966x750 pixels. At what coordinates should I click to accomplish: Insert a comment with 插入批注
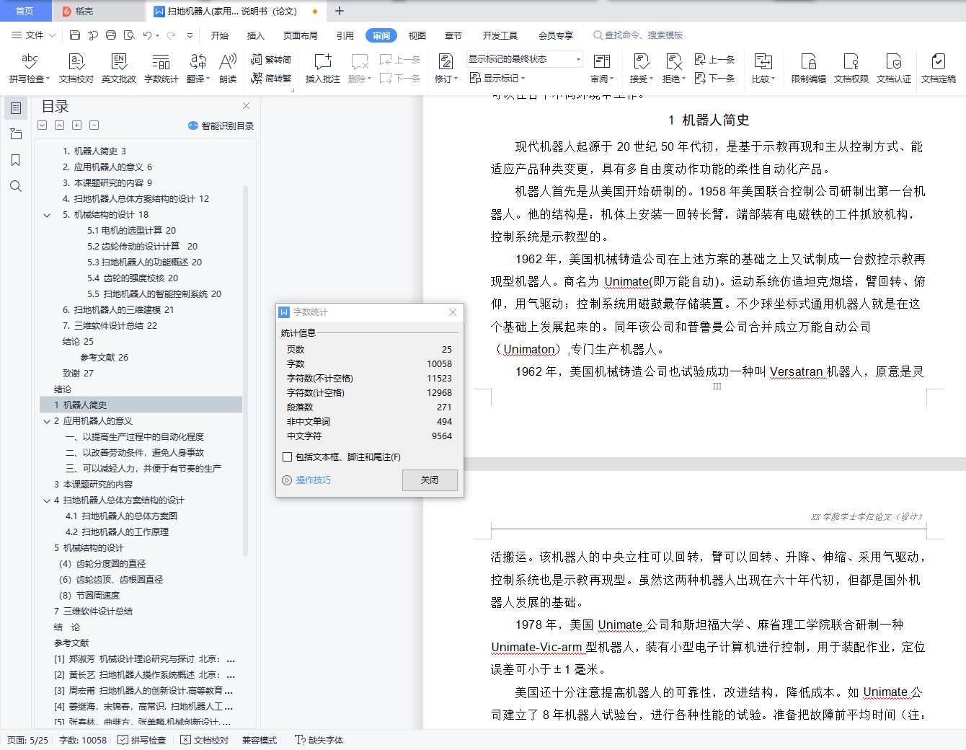(322, 69)
